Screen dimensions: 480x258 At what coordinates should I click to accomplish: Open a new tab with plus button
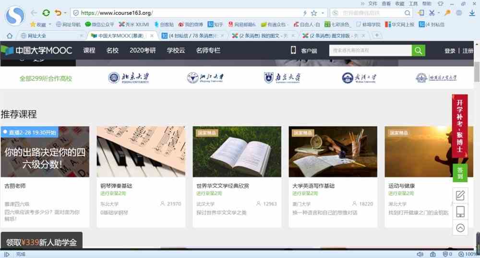377,35
